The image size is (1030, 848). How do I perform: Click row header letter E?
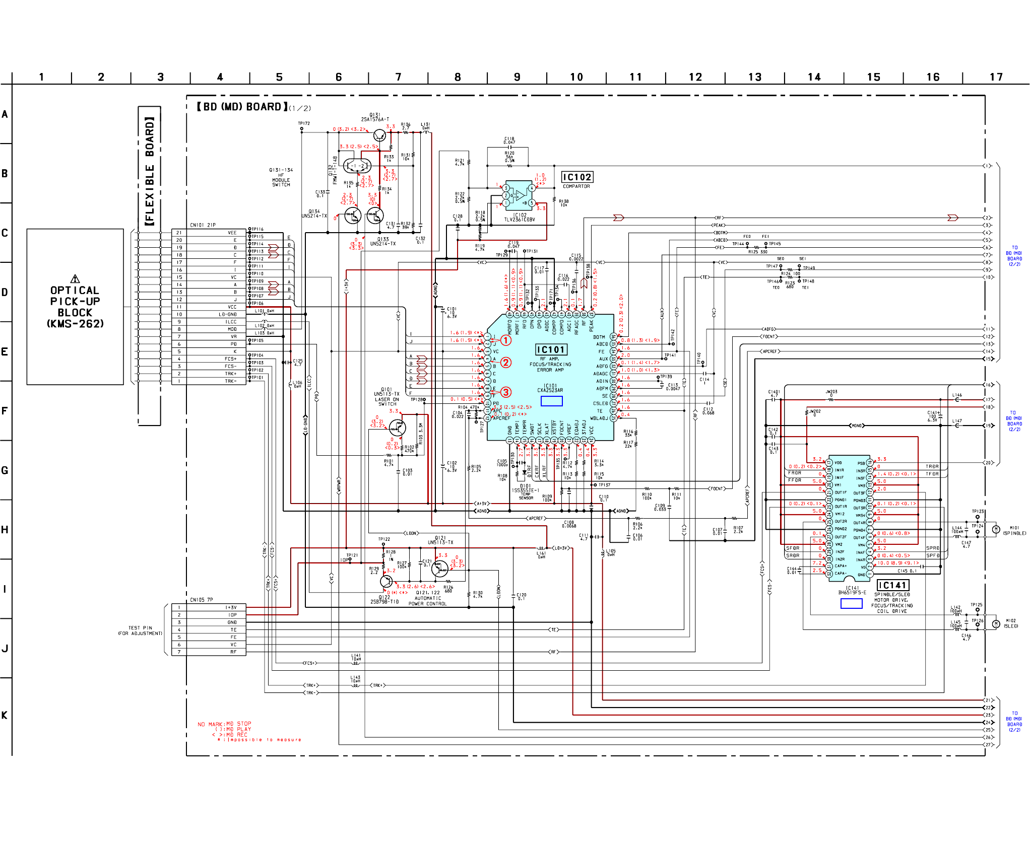5,351
